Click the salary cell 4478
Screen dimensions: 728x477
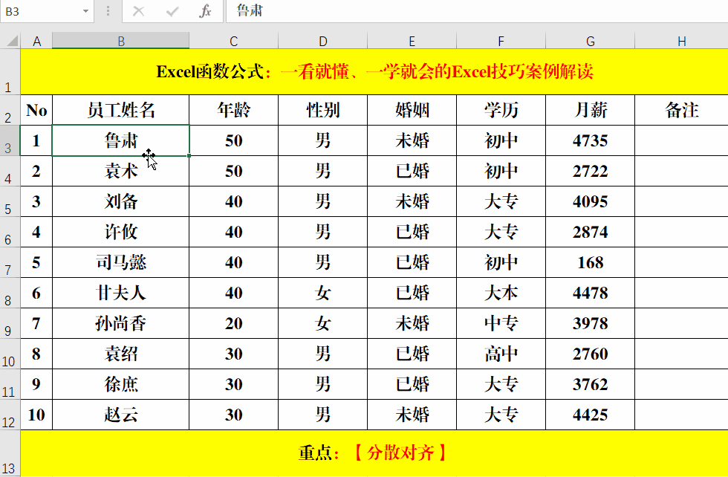(x=590, y=293)
